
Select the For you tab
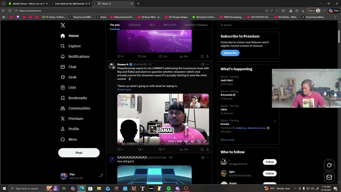pos(115,25)
